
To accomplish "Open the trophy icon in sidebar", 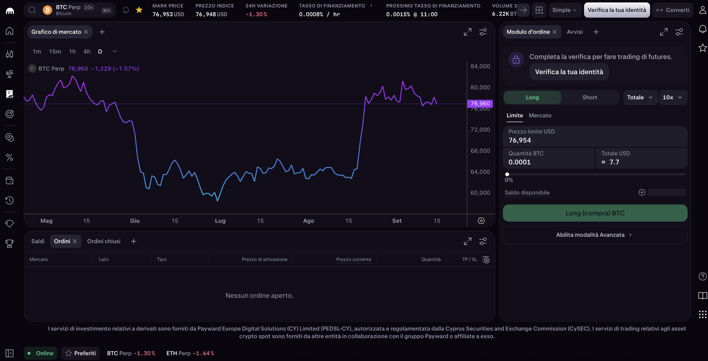I will [x=9, y=243].
